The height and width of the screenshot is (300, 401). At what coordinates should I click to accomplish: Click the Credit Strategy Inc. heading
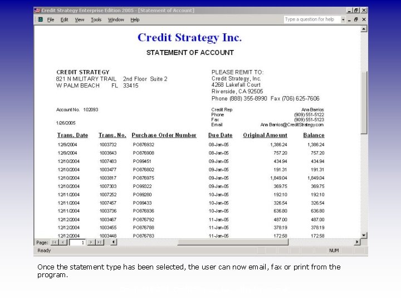click(x=189, y=38)
